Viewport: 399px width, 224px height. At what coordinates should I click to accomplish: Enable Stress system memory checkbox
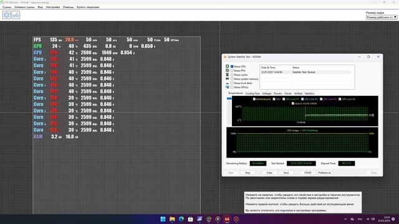pos(232,79)
